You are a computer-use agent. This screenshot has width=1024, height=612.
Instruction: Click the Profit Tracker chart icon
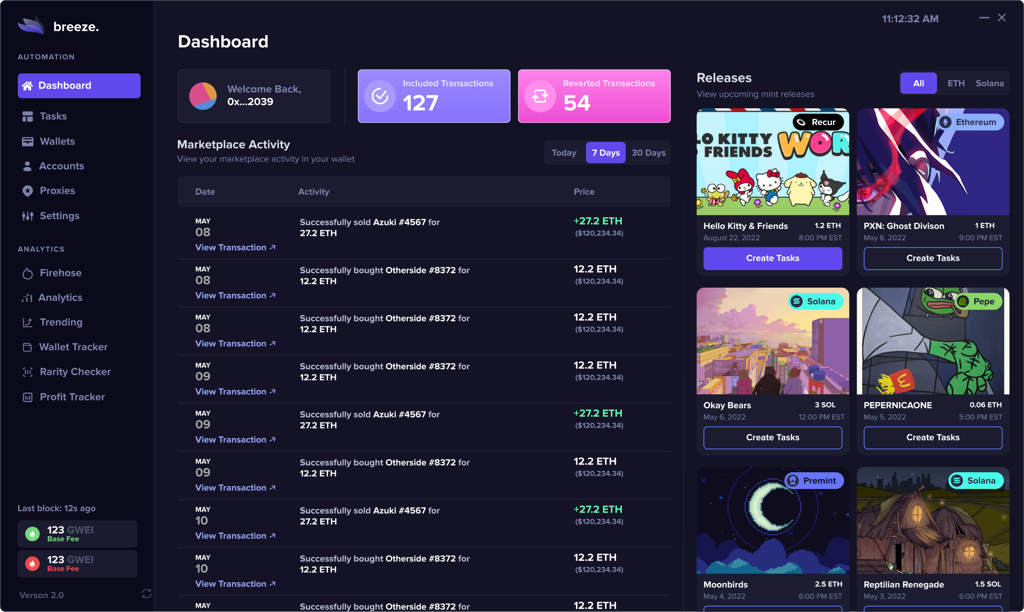pyautogui.click(x=27, y=397)
